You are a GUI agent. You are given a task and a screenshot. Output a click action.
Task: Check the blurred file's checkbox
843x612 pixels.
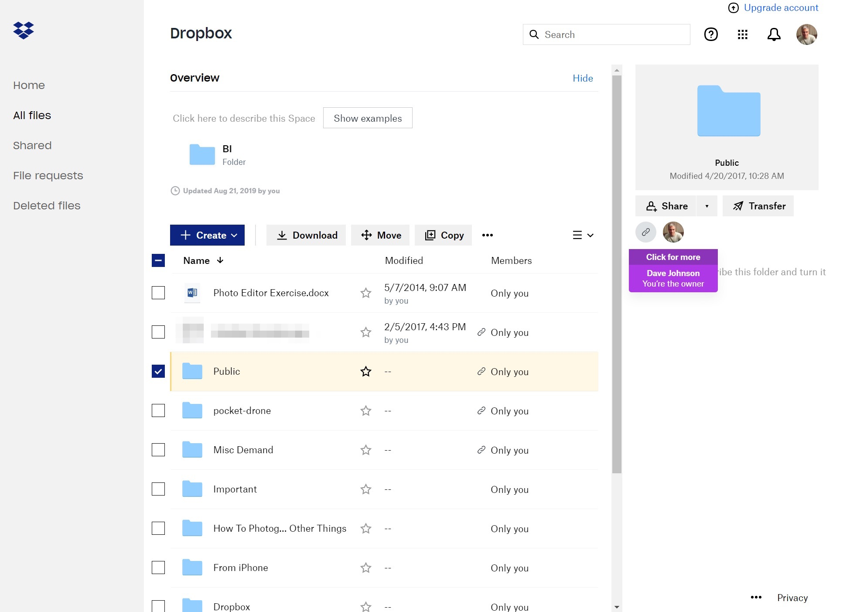click(158, 332)
